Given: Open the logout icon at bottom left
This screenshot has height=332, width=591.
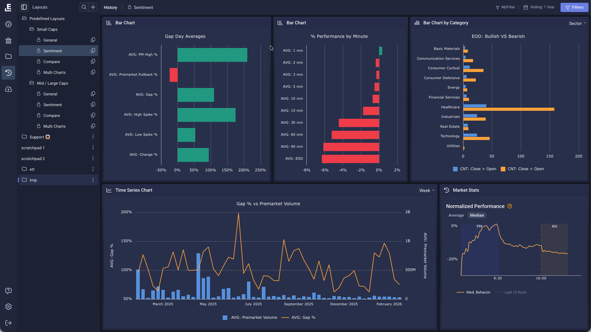Looking at the screenshot, I should pos(8,323).
